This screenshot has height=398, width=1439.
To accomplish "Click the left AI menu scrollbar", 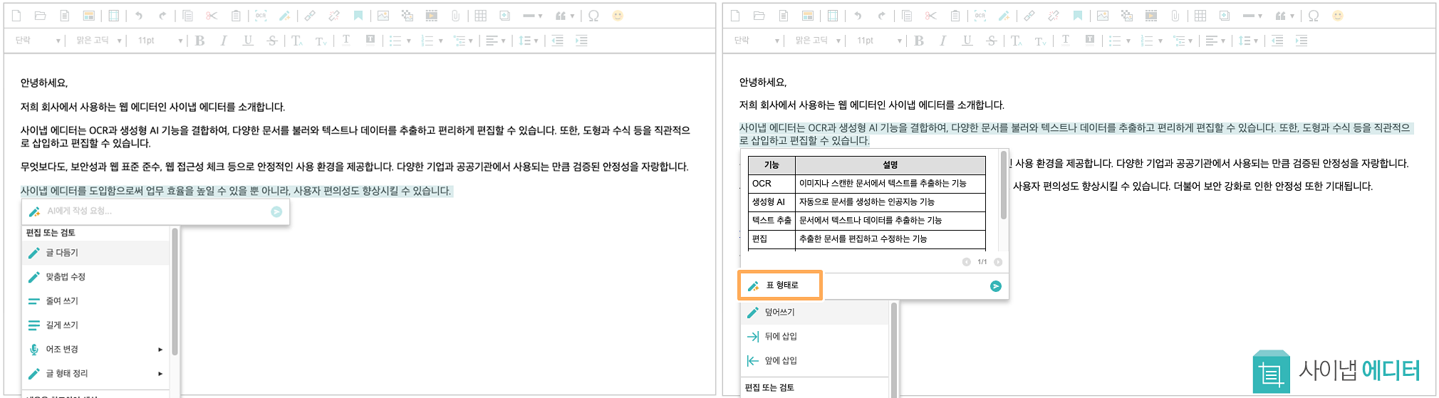I will tap(175, 291).
